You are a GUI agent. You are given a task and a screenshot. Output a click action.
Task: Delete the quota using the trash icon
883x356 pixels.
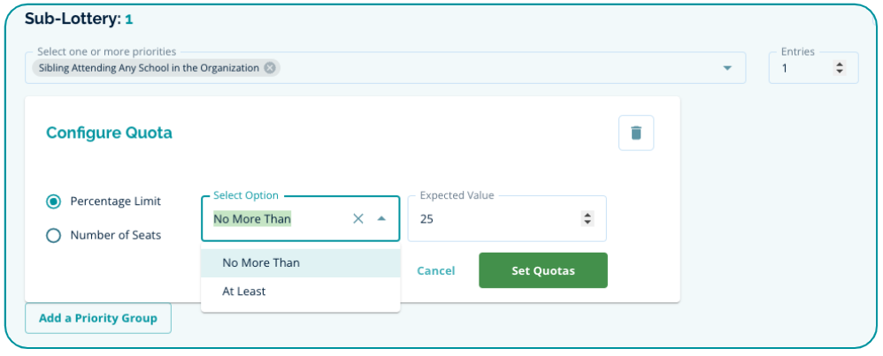(x=635, y=133)
